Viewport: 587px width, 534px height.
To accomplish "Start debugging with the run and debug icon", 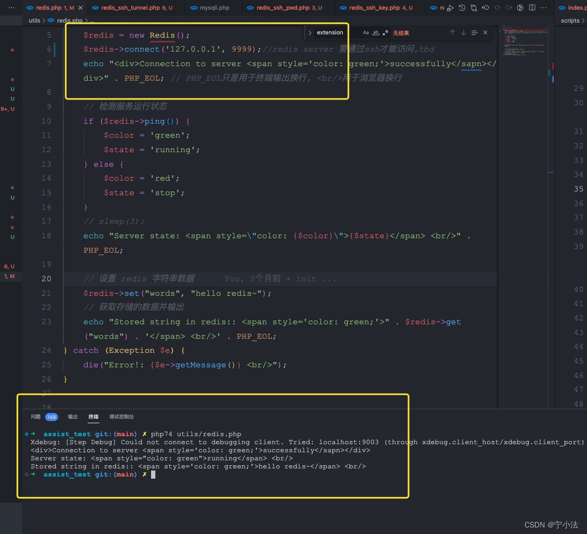I will (x=450, y=8).
